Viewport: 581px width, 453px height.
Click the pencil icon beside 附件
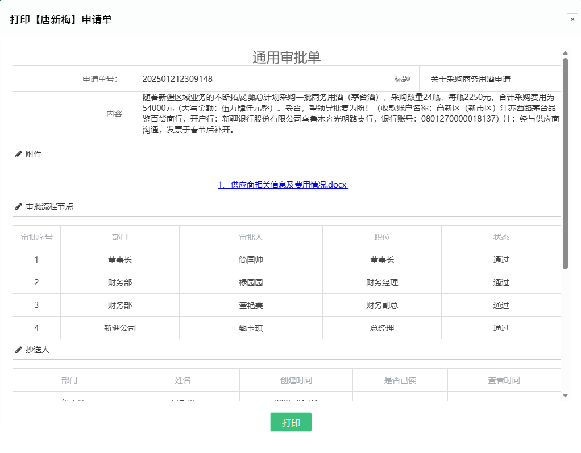tap(19, 154)
